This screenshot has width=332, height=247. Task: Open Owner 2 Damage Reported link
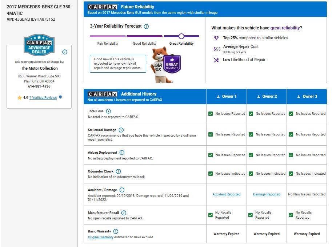click(267, 194)
